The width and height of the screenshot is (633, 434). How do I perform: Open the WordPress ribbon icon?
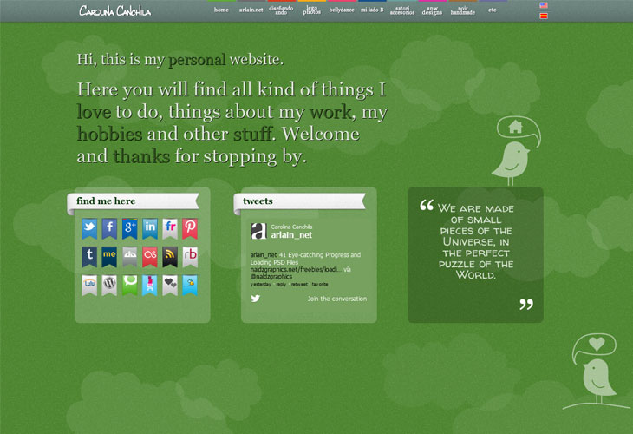109,284
